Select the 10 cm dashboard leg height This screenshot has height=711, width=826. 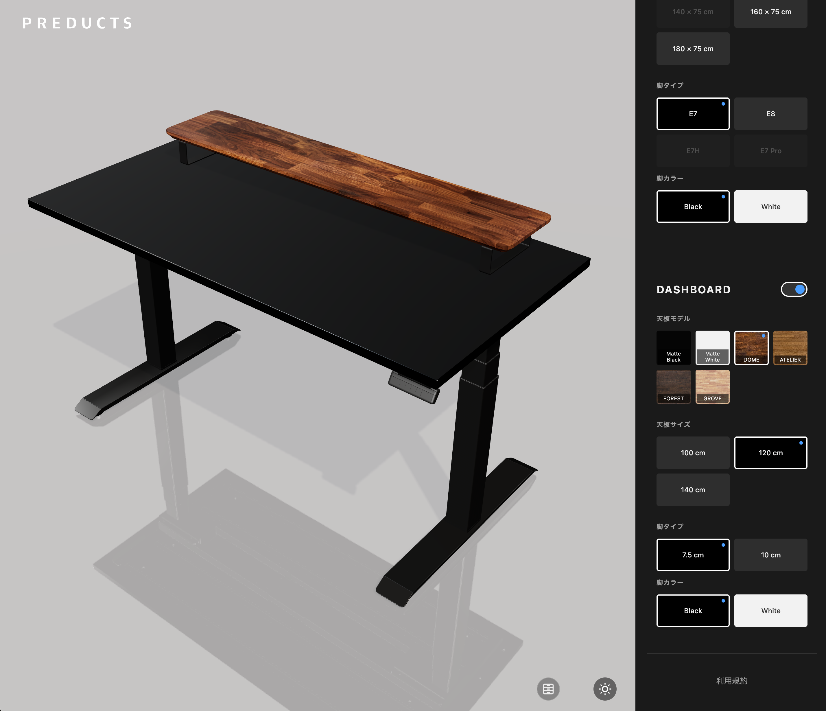pos(770,555)
